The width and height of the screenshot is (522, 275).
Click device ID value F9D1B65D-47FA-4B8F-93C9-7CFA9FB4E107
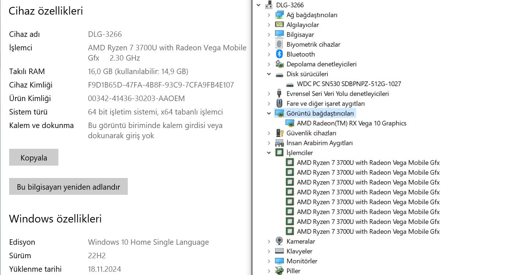point(161,85)
